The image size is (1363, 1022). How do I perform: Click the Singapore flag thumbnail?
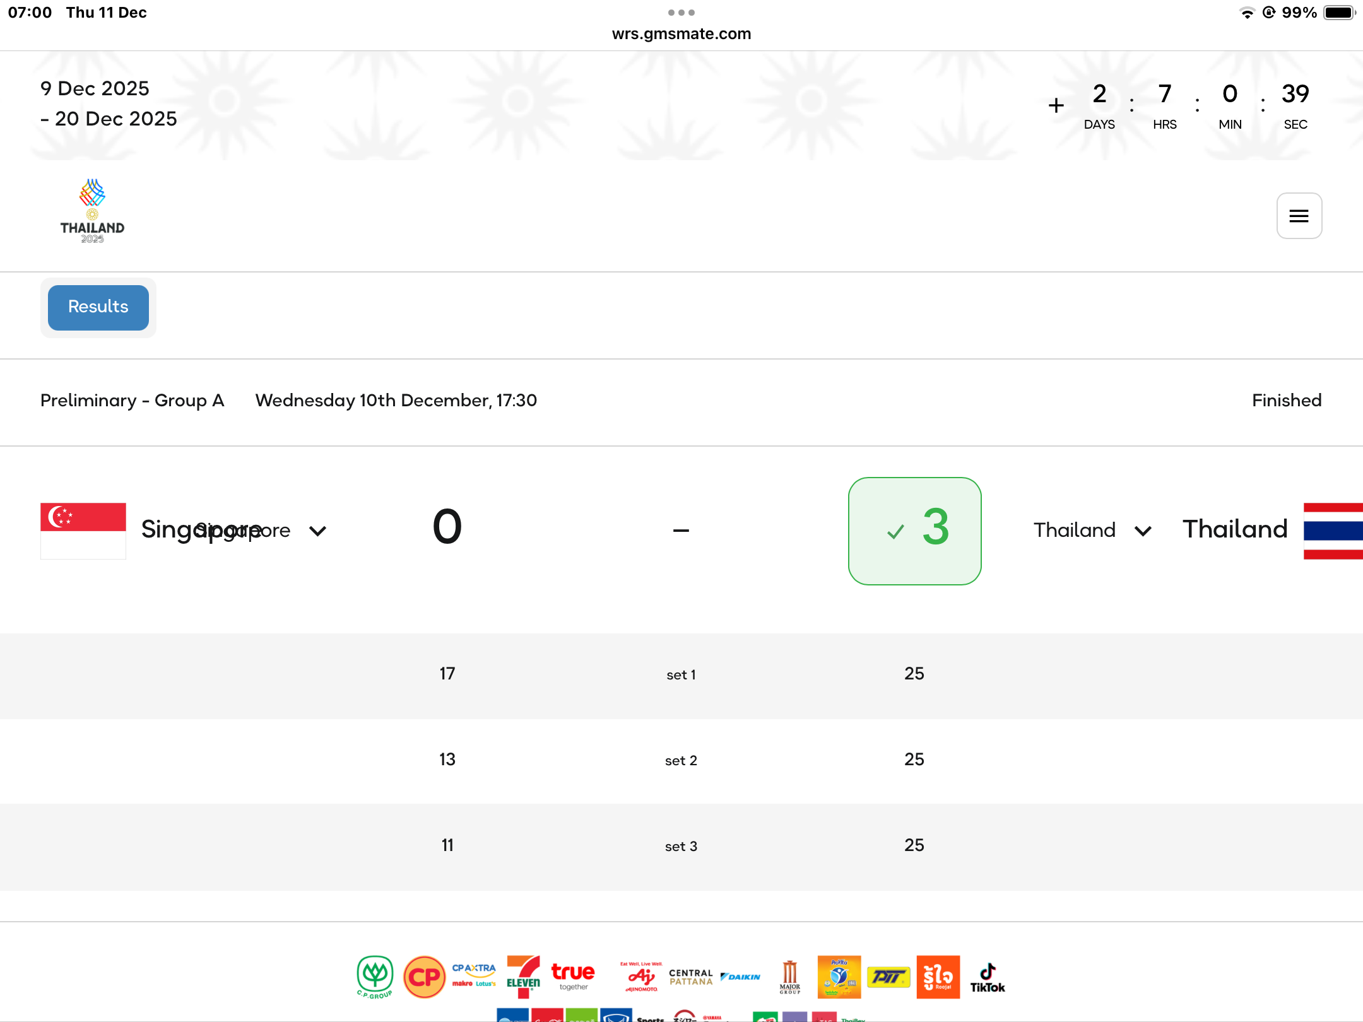[83, 531]
